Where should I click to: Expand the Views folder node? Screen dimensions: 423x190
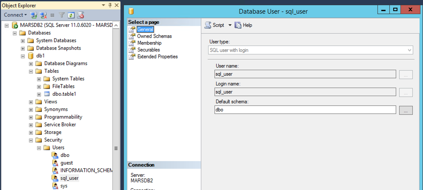pos(31,102)
